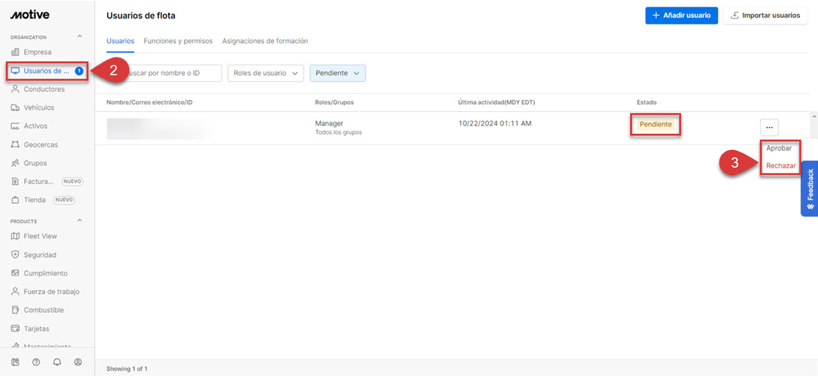The image size is (818, 376).
Task: Open Geocercas in the sidebar
Action: point(40,145)
